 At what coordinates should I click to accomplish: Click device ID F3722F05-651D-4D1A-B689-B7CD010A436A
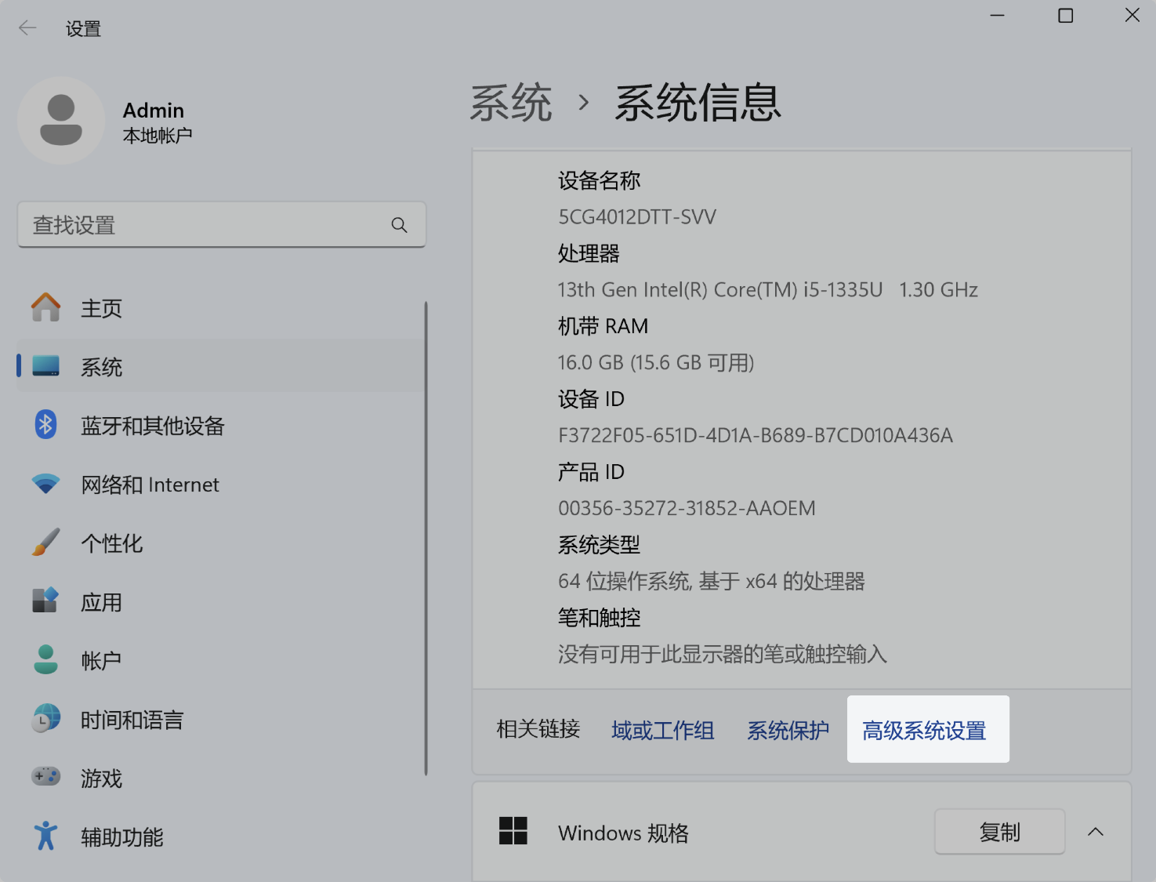tap(756, 435)
